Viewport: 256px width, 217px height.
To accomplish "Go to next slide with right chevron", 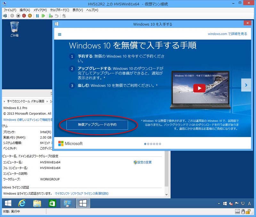I will click(246, 85).
